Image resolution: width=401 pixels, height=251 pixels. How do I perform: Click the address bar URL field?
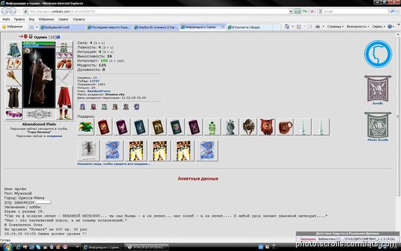[x=156, y=11]
